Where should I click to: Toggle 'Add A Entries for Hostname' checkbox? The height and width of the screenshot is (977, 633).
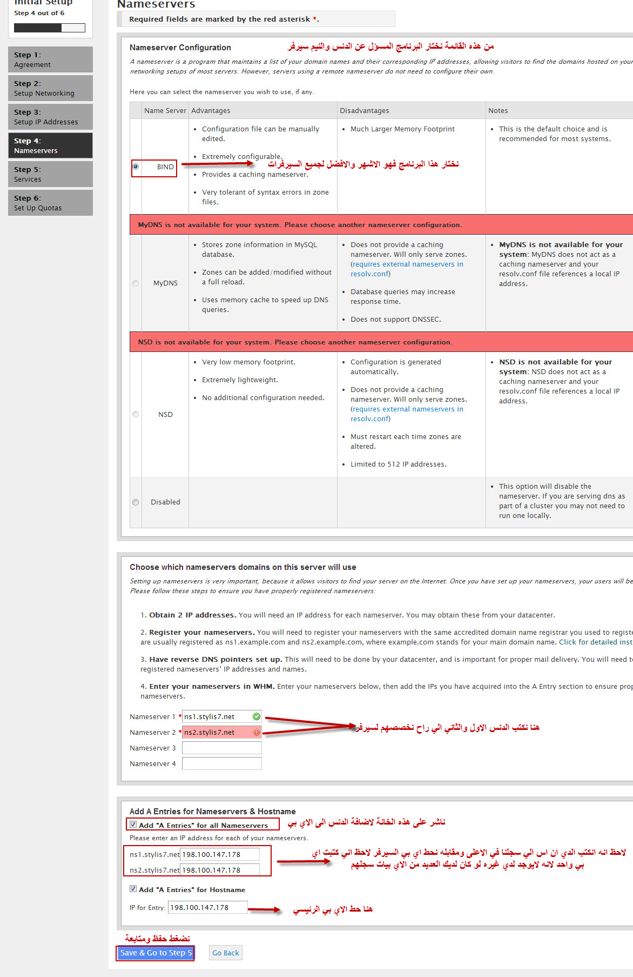click(133, 889)
